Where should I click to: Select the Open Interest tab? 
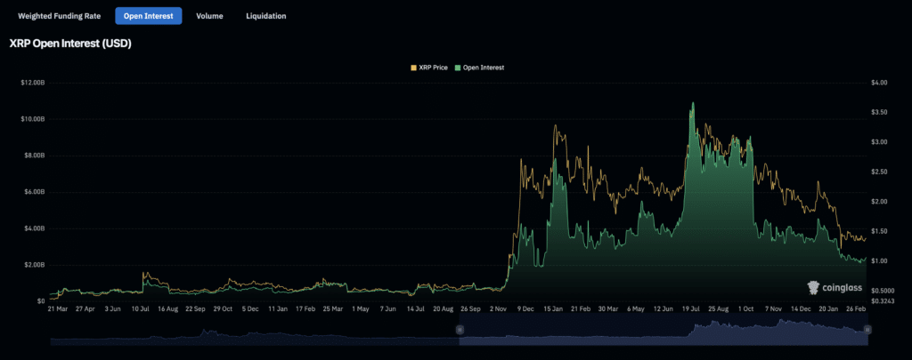[x=149, y=16]
